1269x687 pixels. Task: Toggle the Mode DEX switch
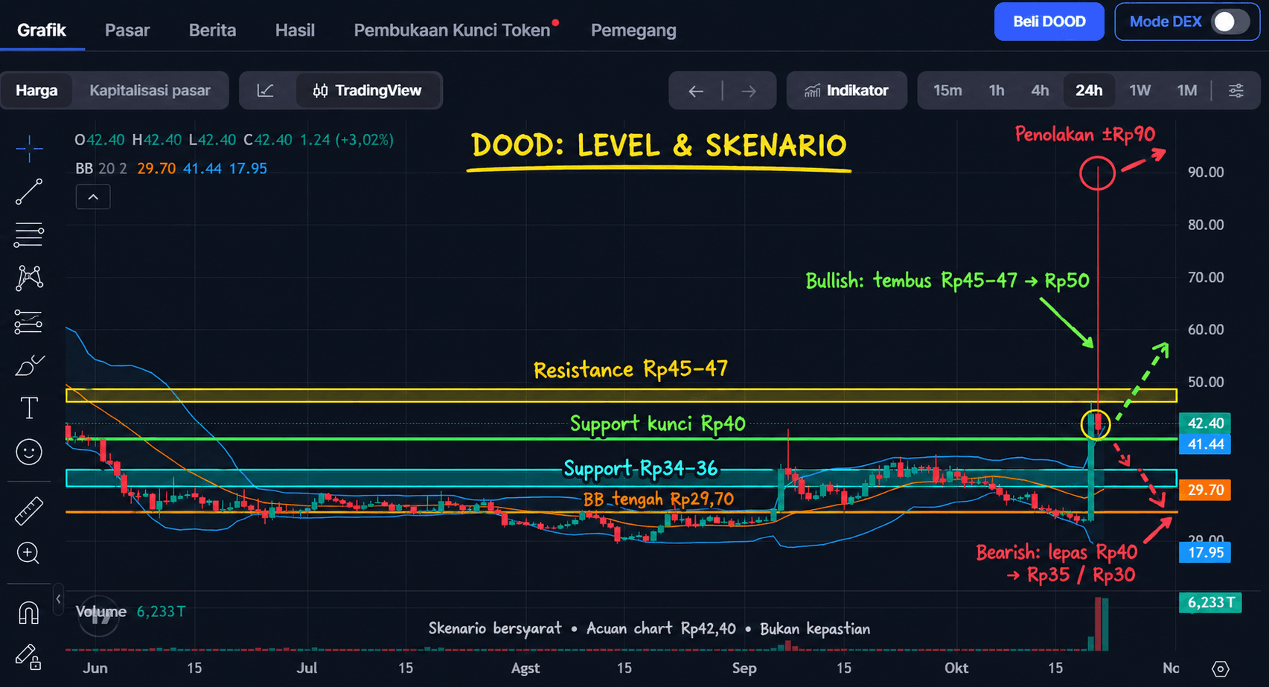1230,22
